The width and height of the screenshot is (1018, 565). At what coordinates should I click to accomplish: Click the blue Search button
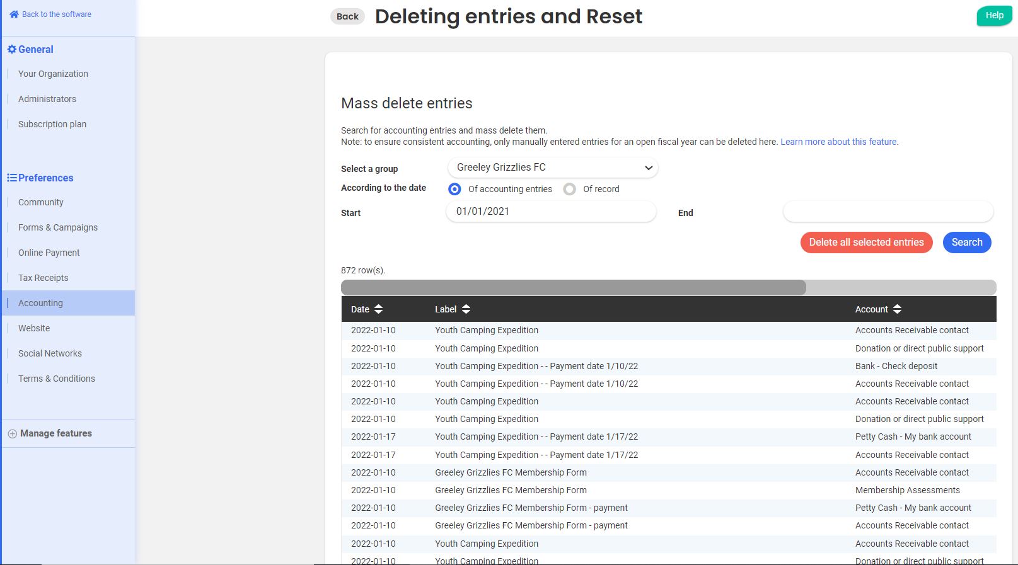pos(966,243)
